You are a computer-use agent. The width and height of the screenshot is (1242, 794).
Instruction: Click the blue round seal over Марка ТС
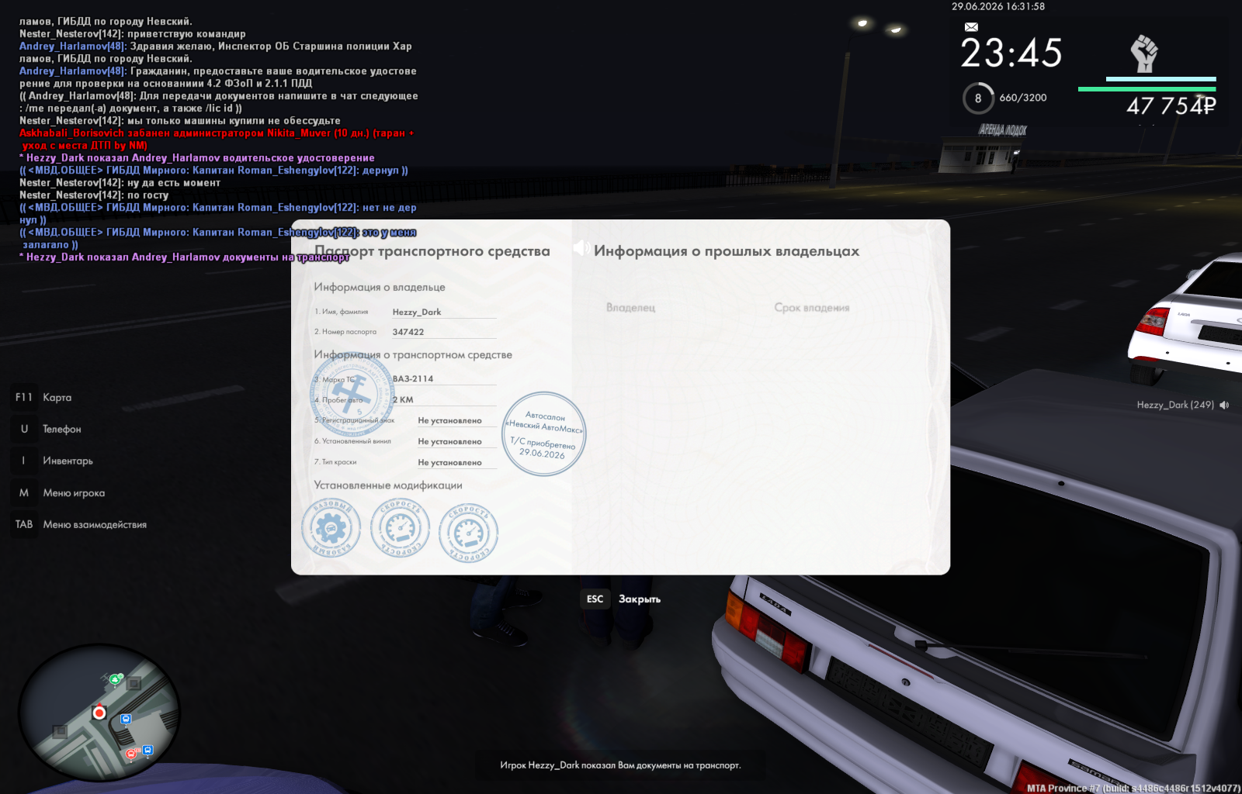point(352,396)
